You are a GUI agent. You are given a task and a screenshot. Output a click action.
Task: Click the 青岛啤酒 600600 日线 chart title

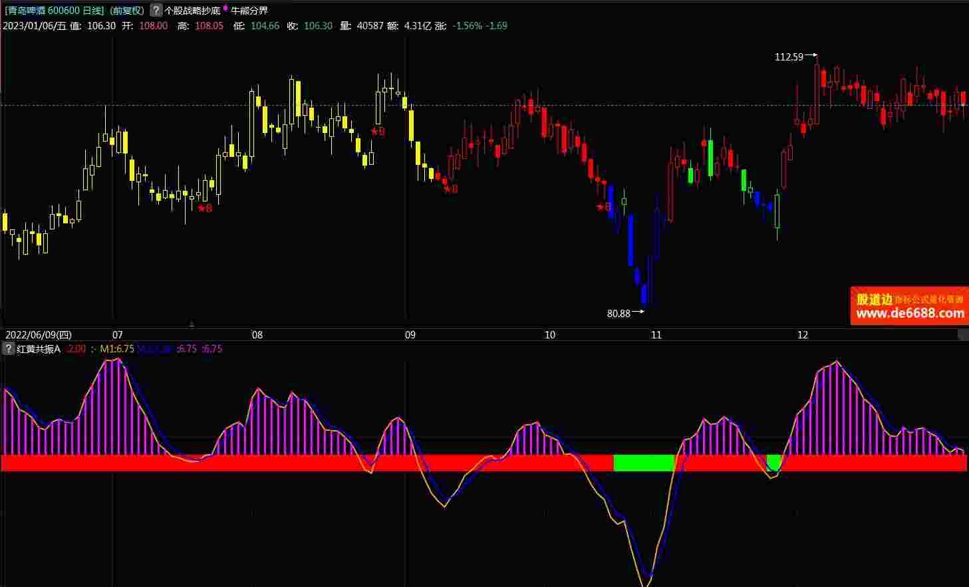click(x=55, y=10)
